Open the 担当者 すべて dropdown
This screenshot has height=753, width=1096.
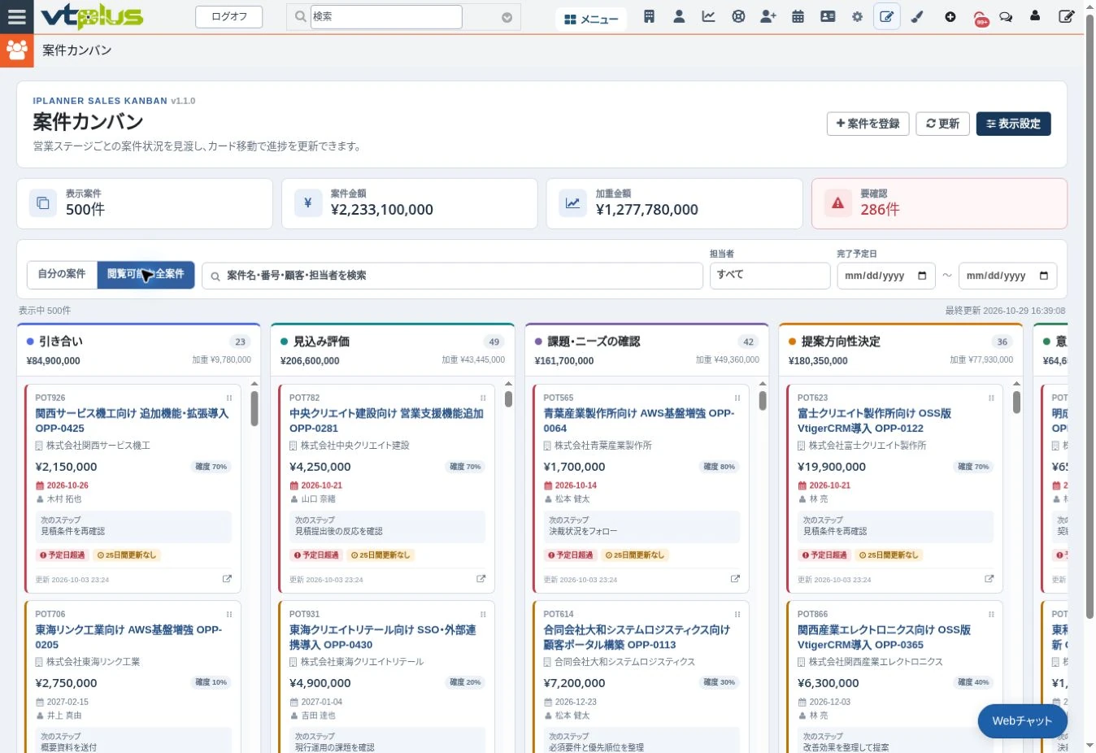pyautogui.click(x=770, y=275)
